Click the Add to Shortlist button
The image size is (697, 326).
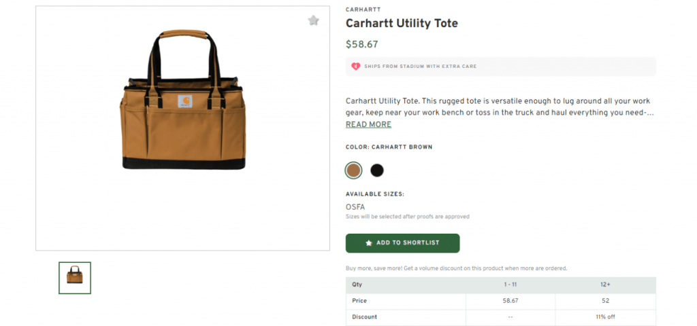click(403, 243)
